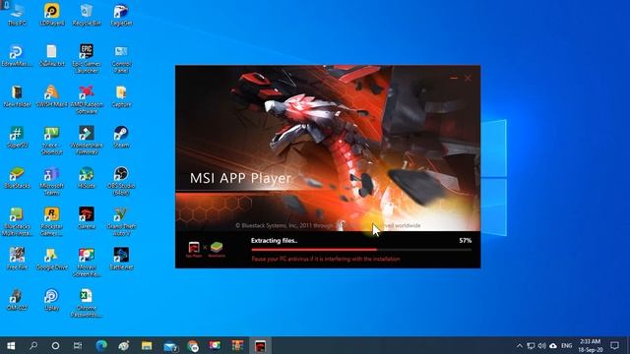
Task: Click the OneDrive cloud tray icon
Action: pyautogui.click(x=553, y=345)
